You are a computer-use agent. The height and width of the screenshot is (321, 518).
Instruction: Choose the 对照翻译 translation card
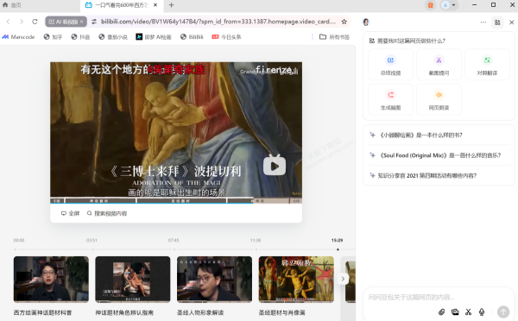pos(487,65)
